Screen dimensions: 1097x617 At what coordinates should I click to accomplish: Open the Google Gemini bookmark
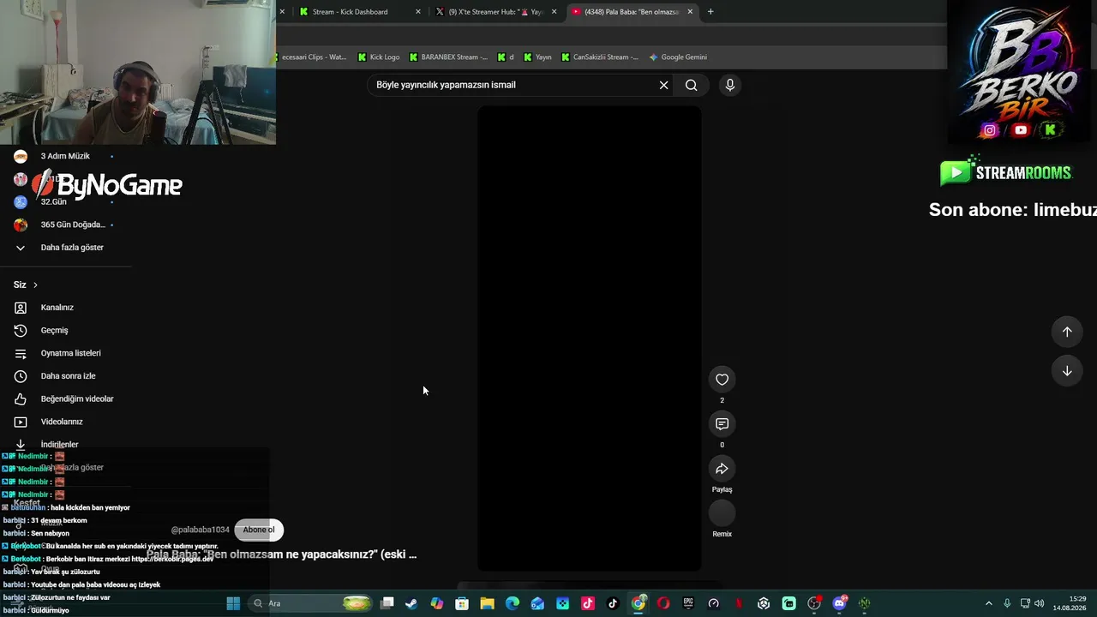click(678, 57)
